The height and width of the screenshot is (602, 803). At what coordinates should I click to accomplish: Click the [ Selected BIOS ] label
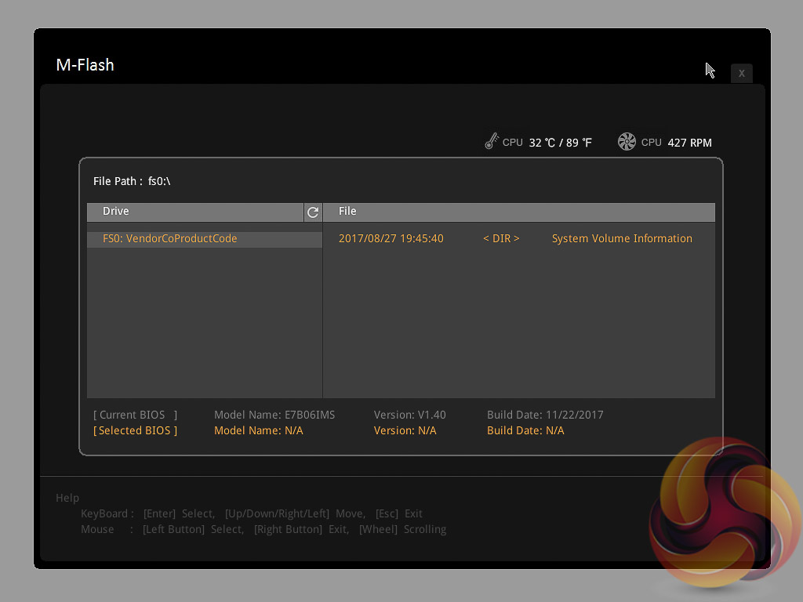click(x=136, y=430)
